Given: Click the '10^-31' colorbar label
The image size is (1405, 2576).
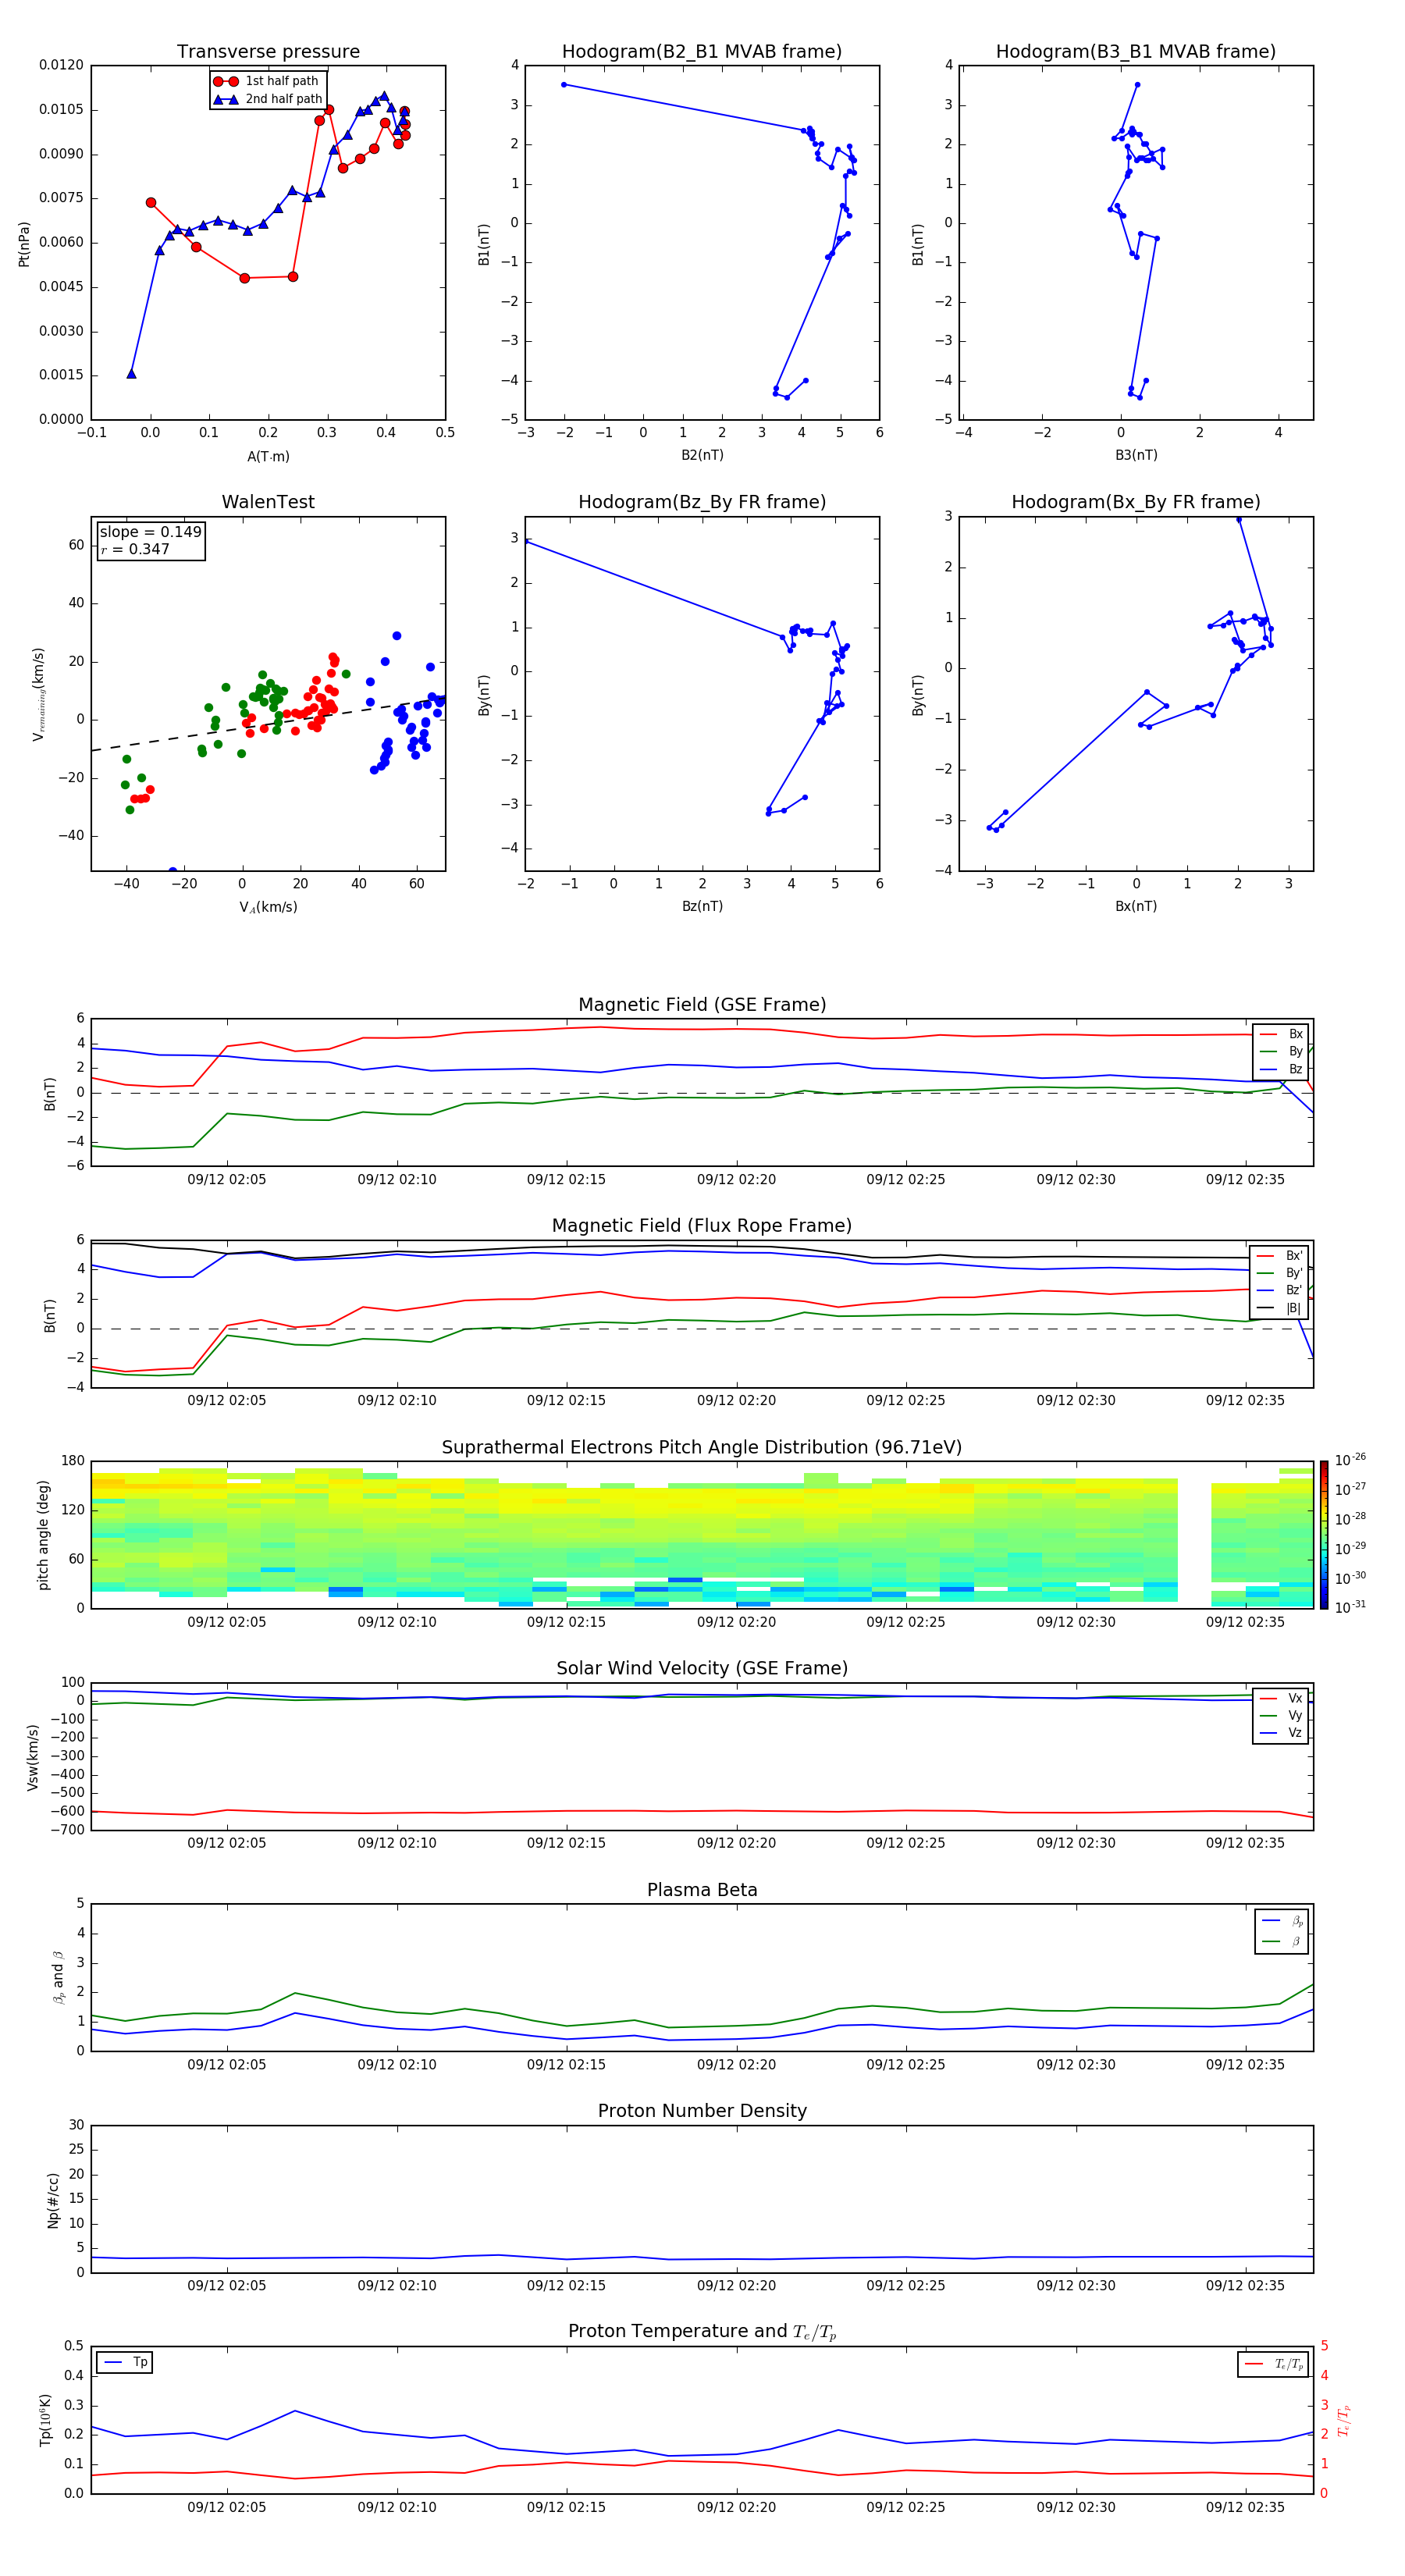Looking at the screenshot, I should tap(1350, 1607).
